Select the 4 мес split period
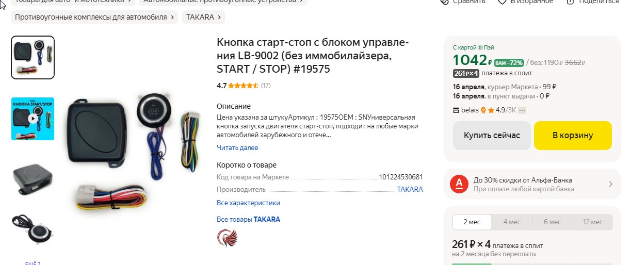This screenshot has height=265, width=631. (512, 222)
